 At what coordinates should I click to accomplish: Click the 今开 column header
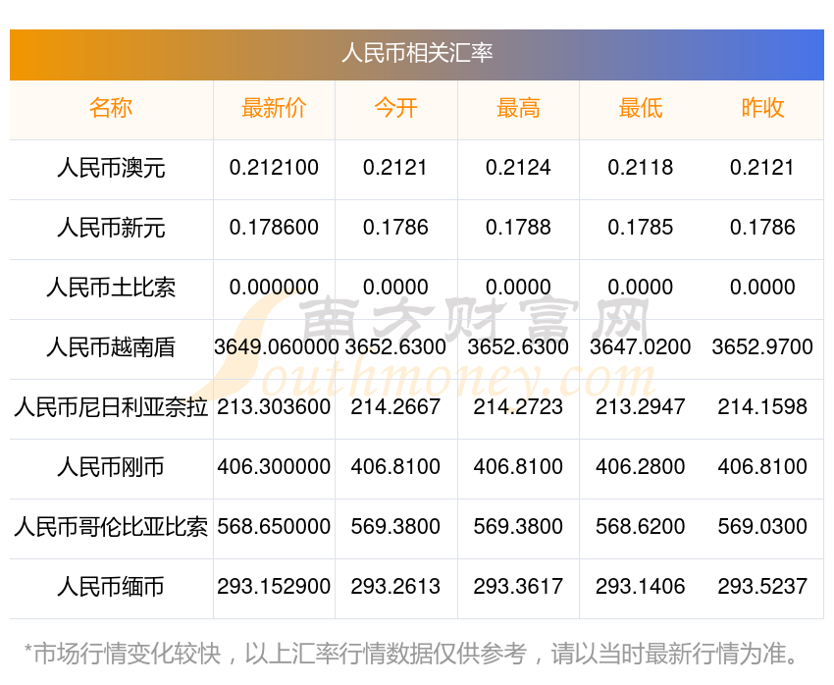[395, 108]
